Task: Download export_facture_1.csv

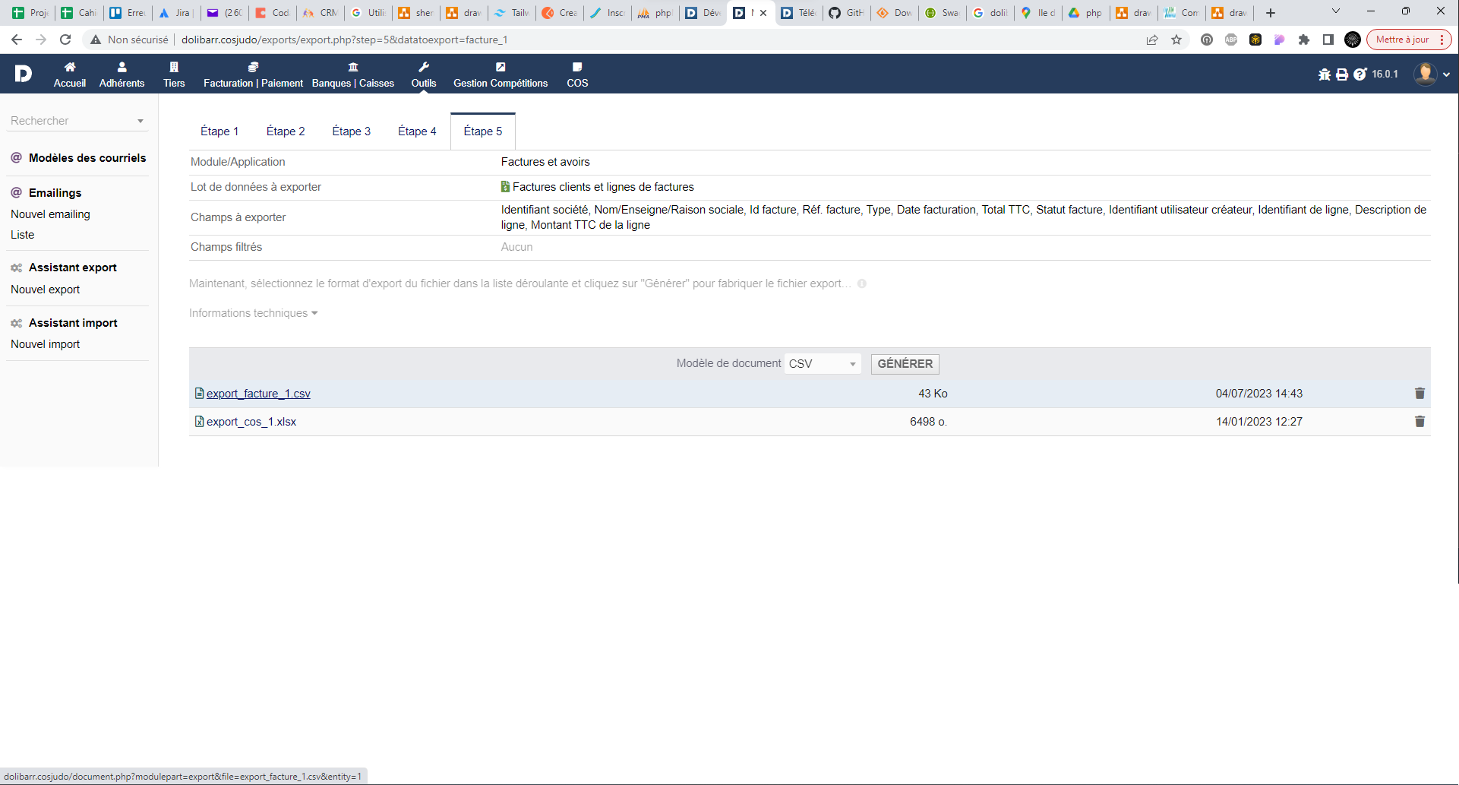Action: click(258, 394)
